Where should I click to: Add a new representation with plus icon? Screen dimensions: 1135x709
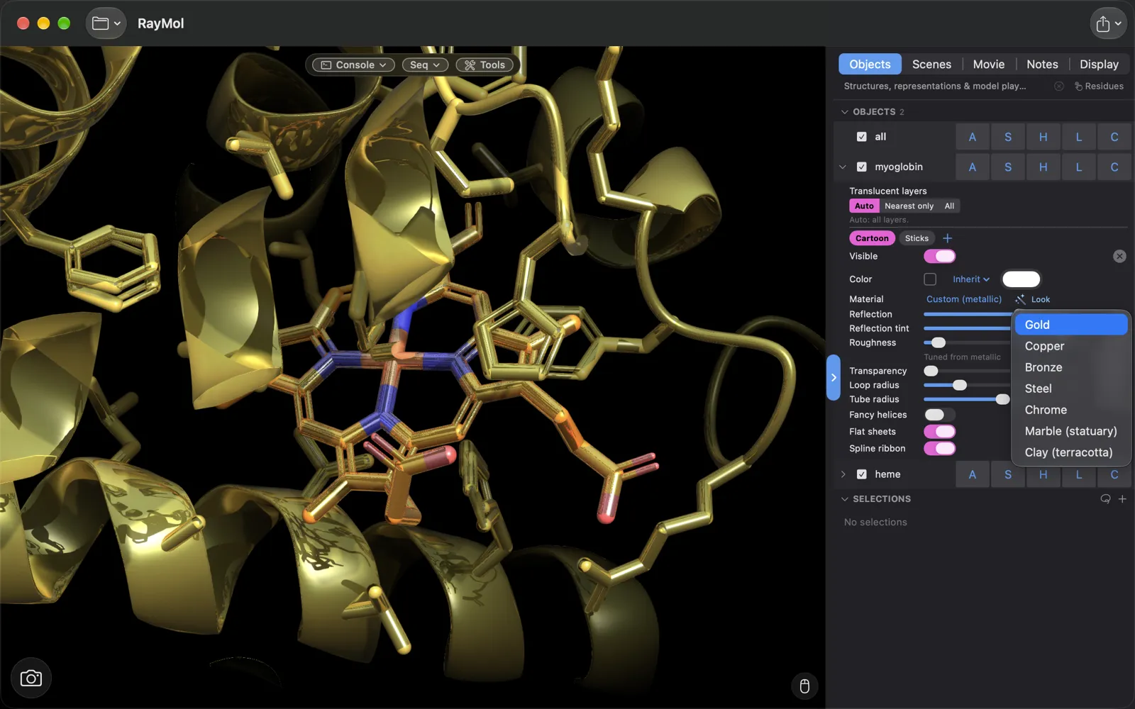948,238
